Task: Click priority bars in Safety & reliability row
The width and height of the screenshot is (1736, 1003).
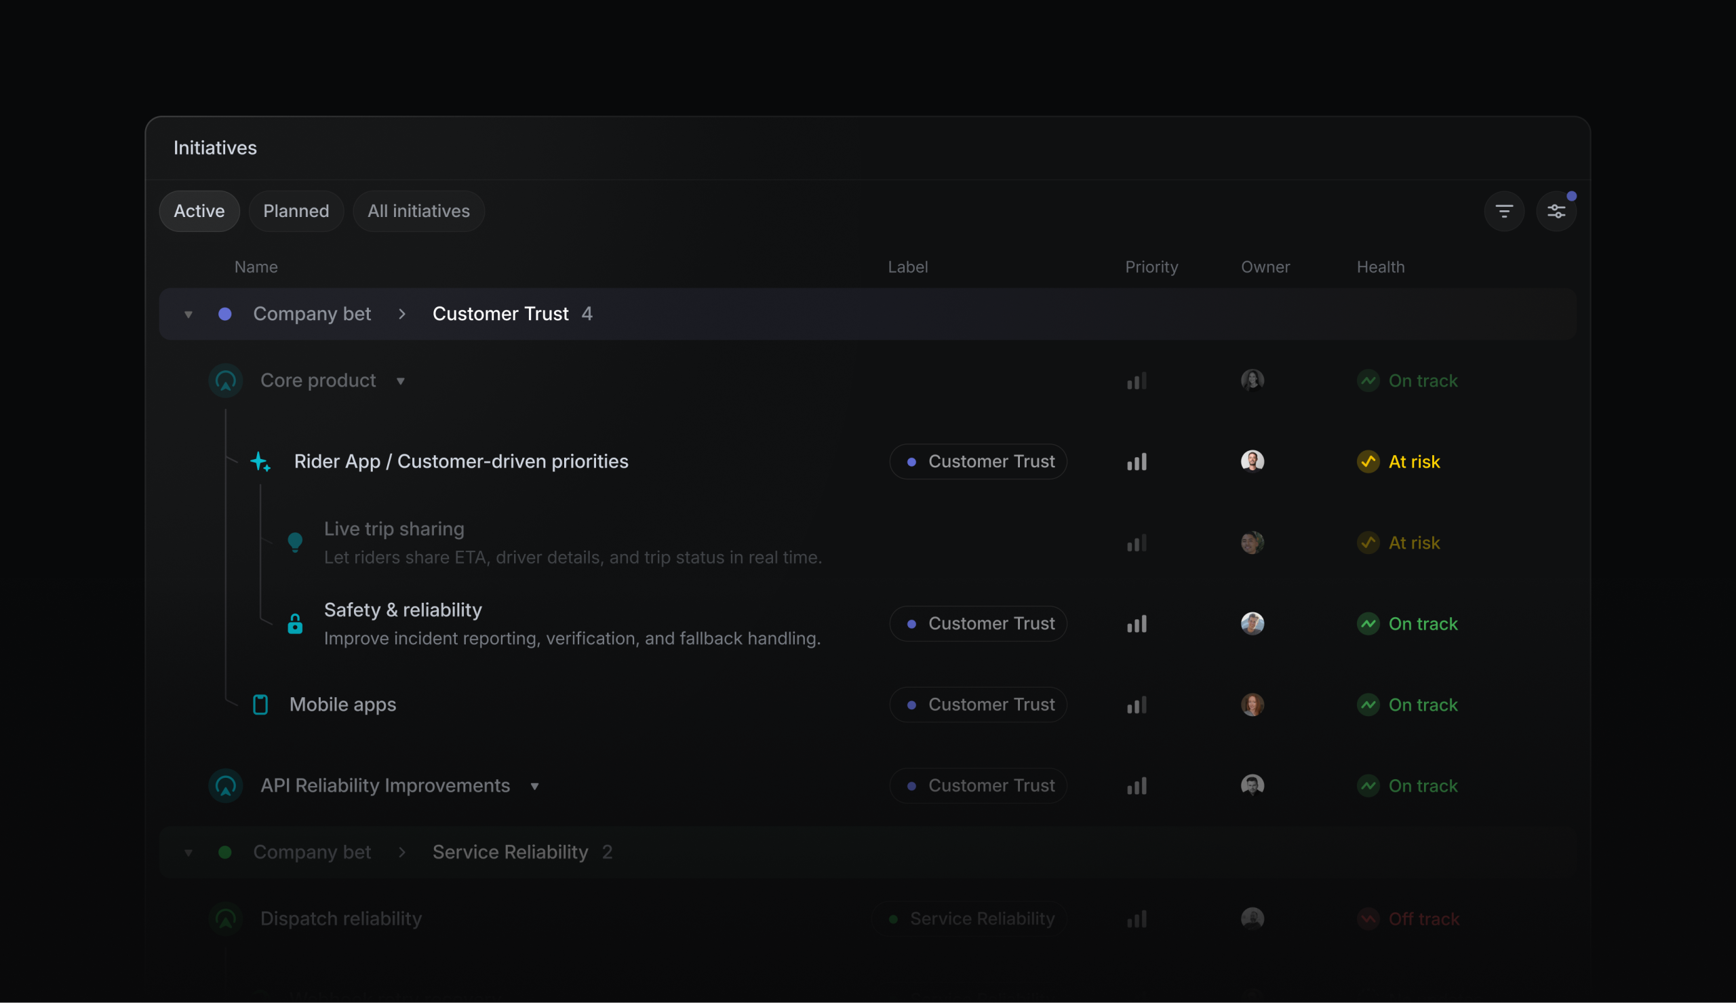Action: 1137,624
